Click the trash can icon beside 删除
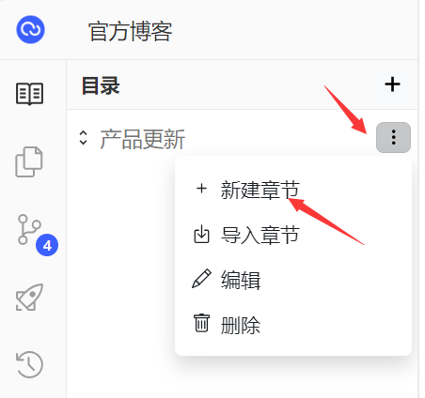This screenshot has height=398, width=425. coord(201,323)
